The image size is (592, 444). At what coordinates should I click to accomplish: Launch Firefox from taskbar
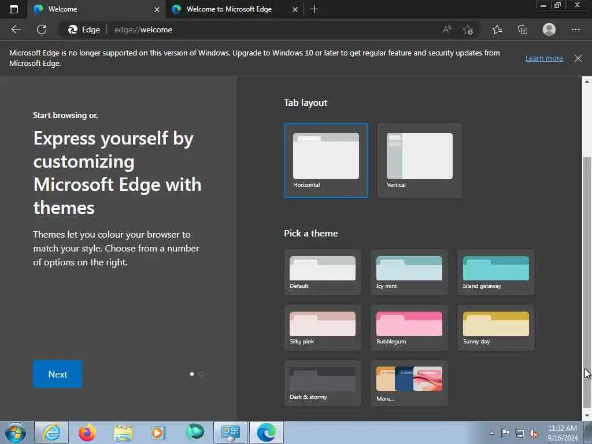tap(87, 432)
